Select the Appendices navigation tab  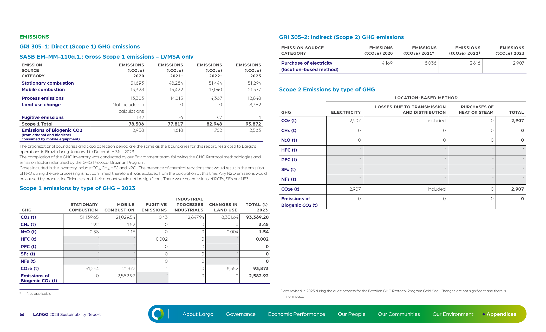pos(501,314)
